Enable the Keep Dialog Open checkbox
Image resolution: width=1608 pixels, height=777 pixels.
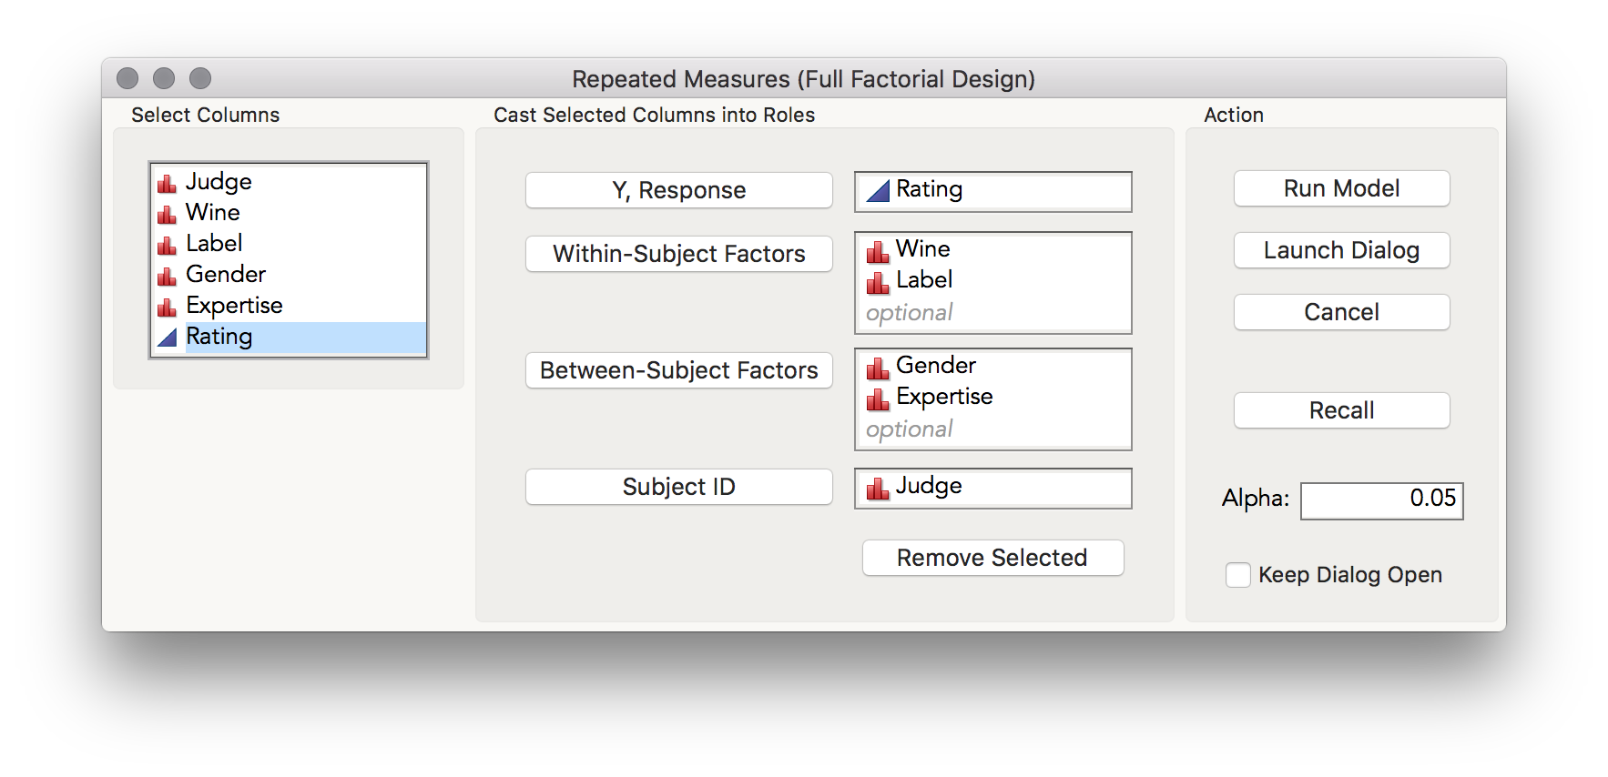1237,575
